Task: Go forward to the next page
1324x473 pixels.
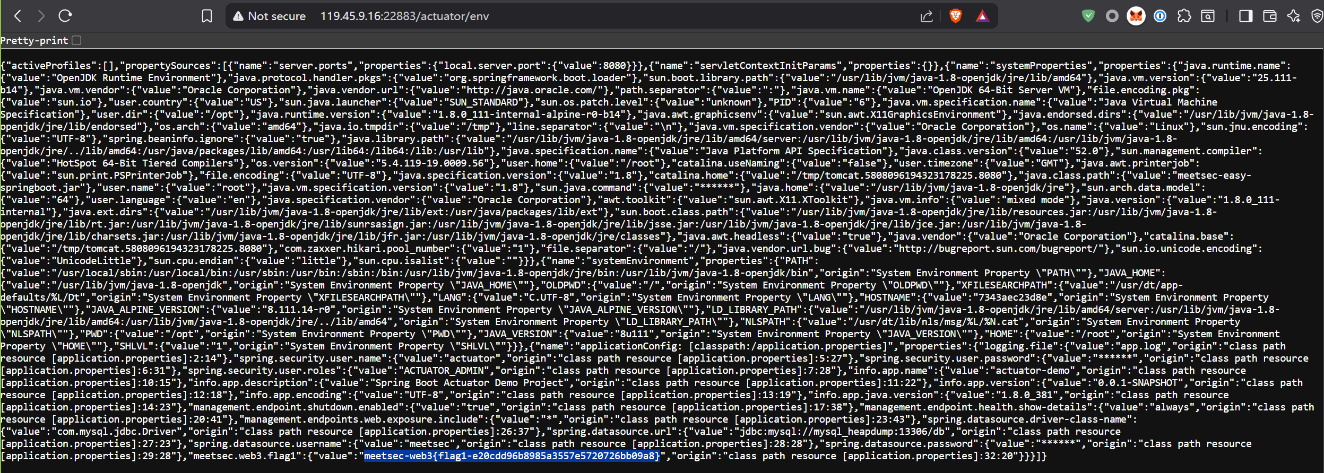Action: [x=41, y=16]
